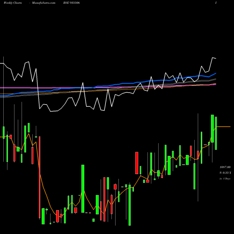Click the "V: 0.35 X" volume text
Screen dimensions: 234x234
click(x=225, y=173)
